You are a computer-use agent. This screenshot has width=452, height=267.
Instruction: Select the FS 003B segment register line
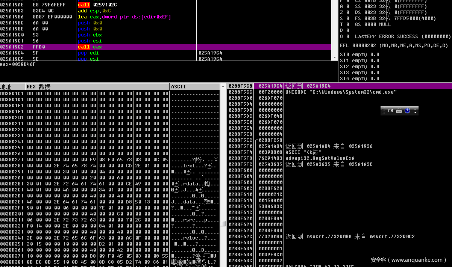tap(388, 18)
